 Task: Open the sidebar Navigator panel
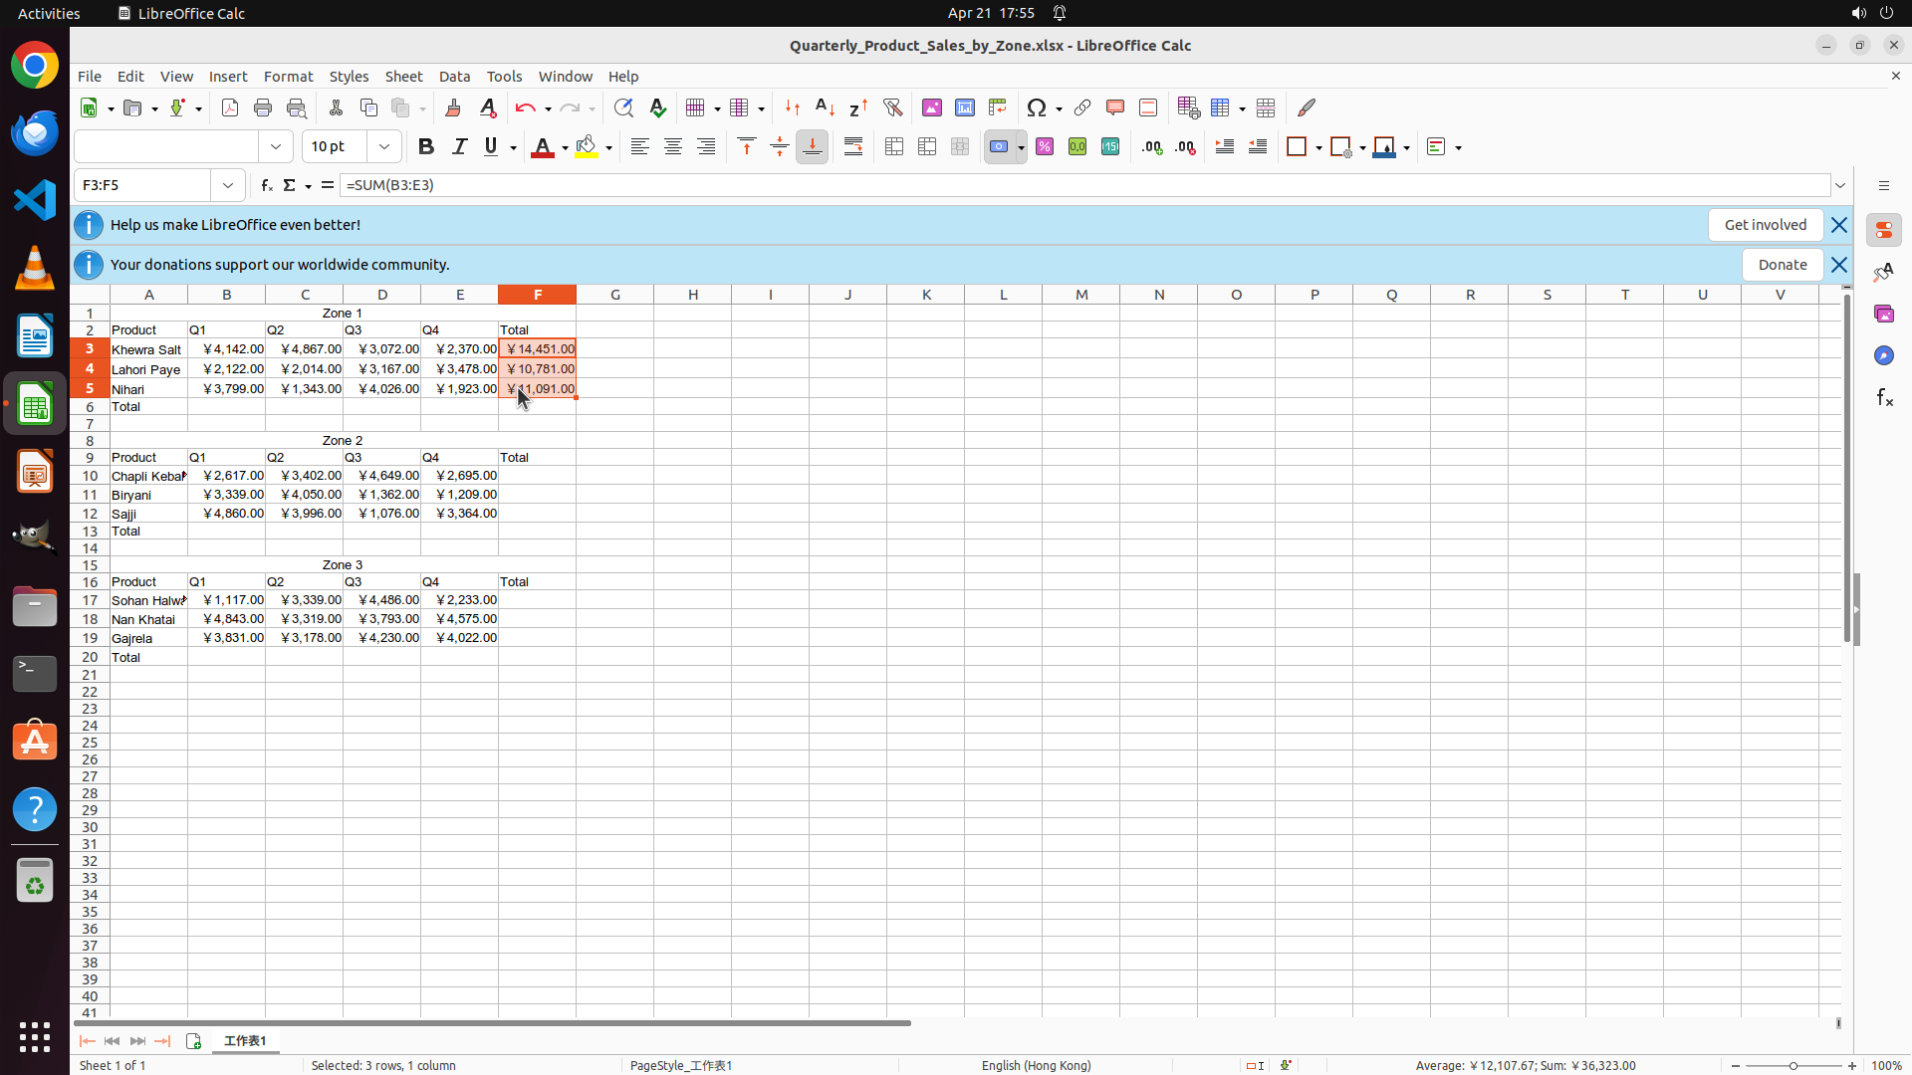point(1883,355)
